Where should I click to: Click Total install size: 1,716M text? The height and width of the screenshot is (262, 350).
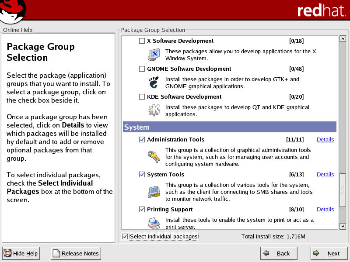point(273,236)
